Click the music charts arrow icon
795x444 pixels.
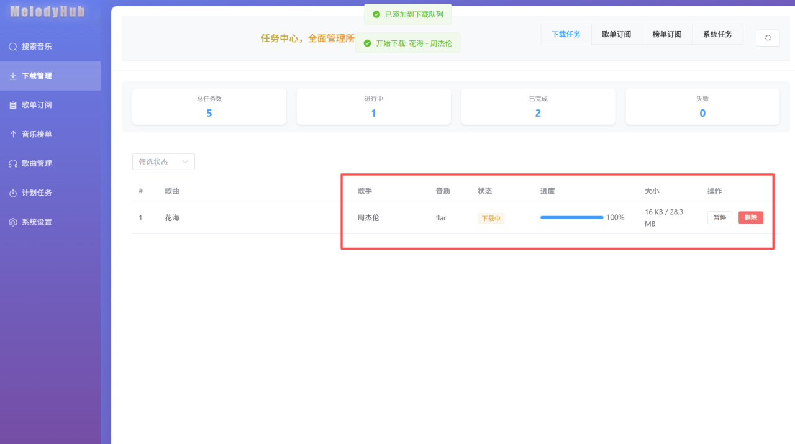[13, 134]
